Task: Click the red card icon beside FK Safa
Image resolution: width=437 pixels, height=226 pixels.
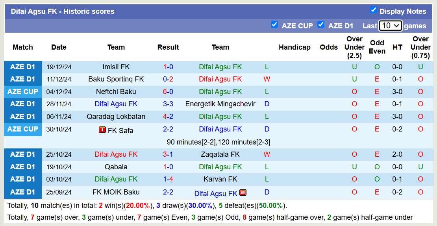Action: click(102, 130)
